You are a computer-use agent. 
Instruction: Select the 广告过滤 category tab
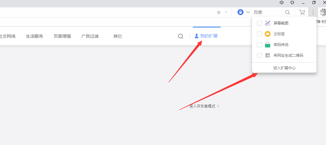point(90,36)
